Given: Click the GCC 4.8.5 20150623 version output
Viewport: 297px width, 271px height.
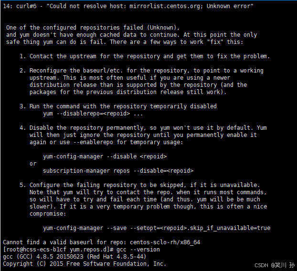Looking at the screenshot, I should [x=74, y=257].
